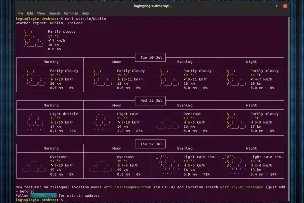Click the current conditions partly cloudy icon

(x=31, y=39)
